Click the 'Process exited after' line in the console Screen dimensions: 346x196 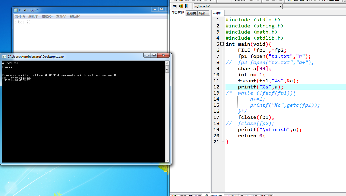59,75
